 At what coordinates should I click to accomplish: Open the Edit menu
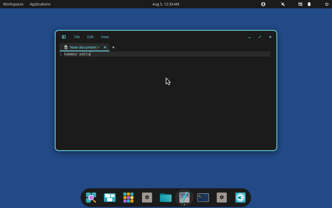click(x=90, y=37)
